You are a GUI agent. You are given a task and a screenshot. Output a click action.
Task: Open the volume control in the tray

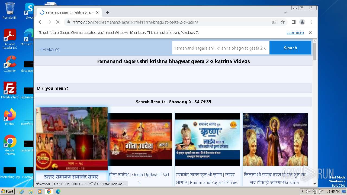coord(308,191)
